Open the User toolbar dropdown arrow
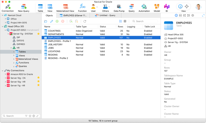Image resolution: width=206 pixels, height=123 pixels. click(97, 7)
